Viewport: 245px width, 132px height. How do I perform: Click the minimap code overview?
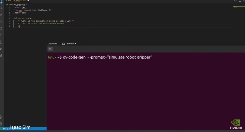(239, 7)
